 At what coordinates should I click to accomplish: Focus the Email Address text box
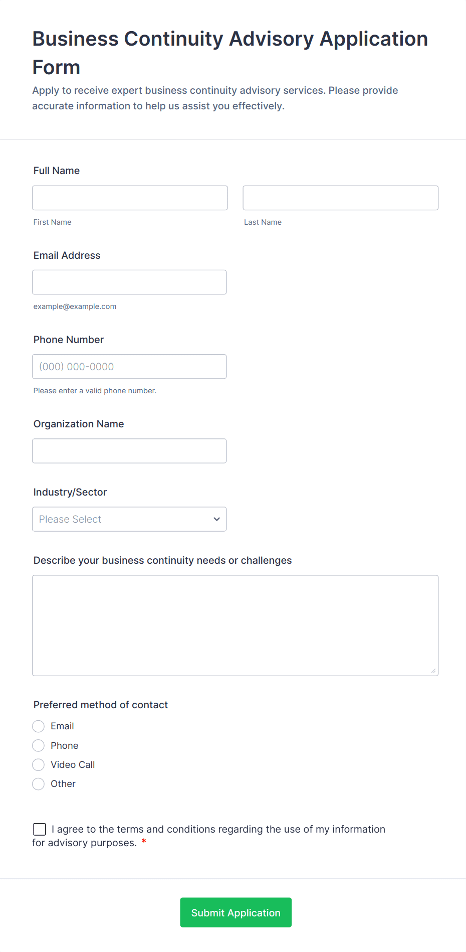click(129, 282)
